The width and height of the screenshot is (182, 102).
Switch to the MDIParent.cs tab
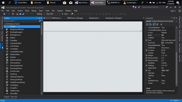[56, 18]
